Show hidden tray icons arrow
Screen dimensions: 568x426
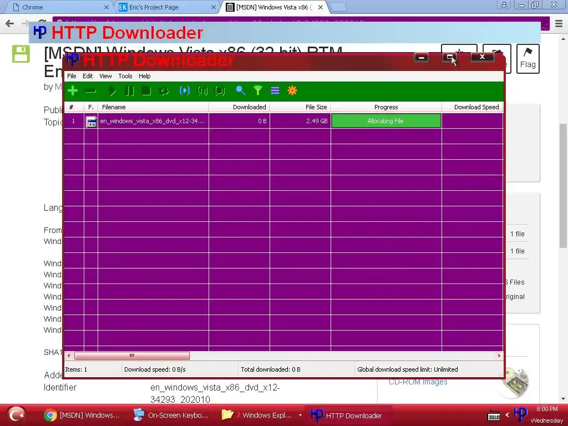pos(507,415)
